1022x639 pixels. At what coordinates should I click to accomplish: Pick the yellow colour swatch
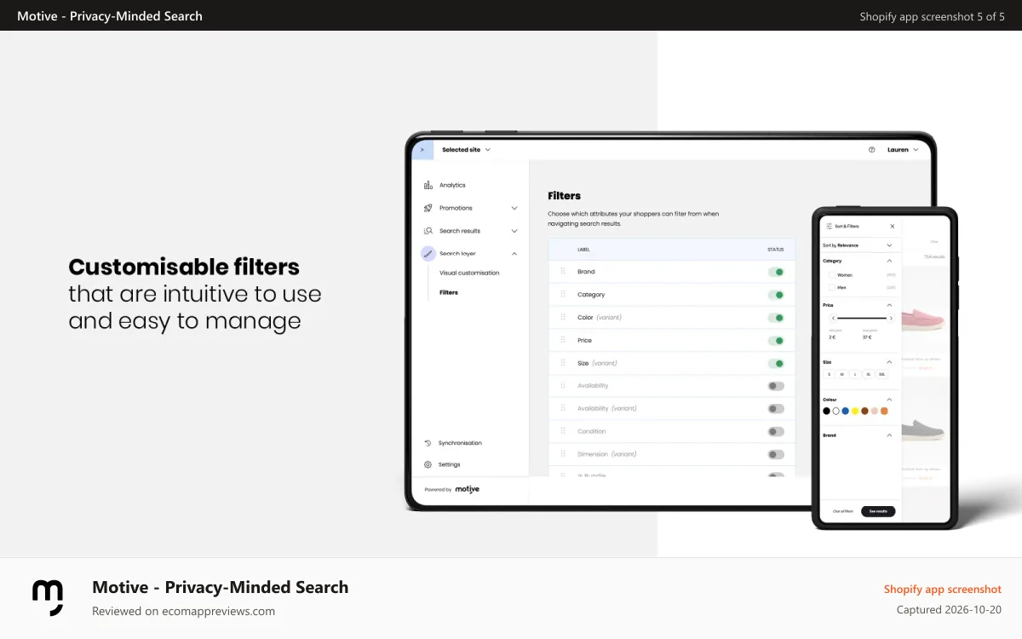tap(855, 411)
